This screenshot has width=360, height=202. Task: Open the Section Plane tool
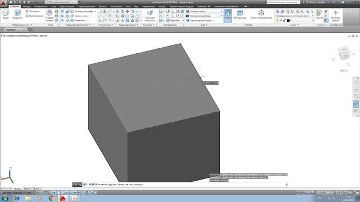click(x=150, y=16)
